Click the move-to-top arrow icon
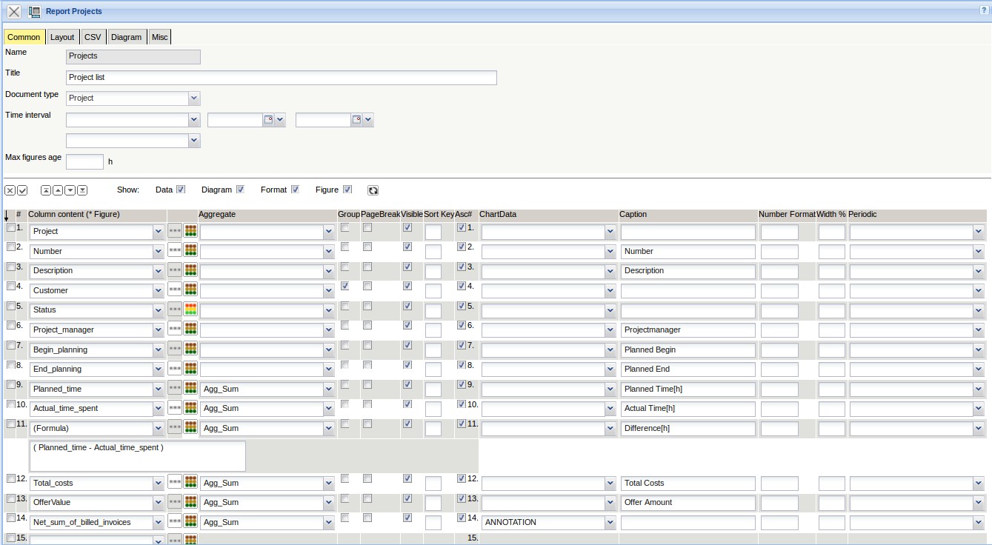Screen dimensions: 992x545 point(46,190)
